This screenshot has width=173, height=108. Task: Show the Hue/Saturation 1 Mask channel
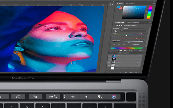tap(108, 68)
